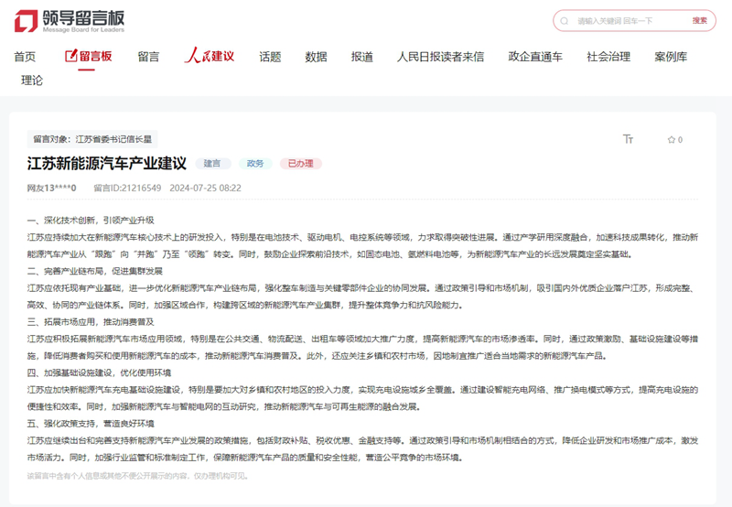This screenshot has width=732, height=507.
Task: Click the 政务 tag
Action: 255,164
